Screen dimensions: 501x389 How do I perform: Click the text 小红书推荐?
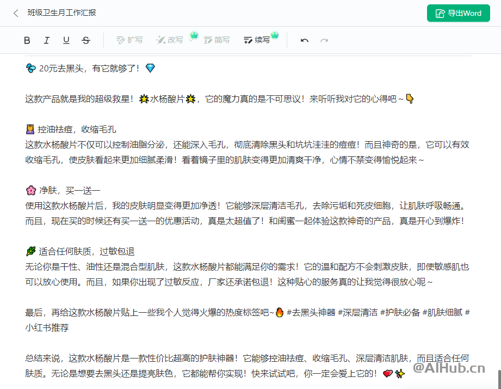point(47,327)
